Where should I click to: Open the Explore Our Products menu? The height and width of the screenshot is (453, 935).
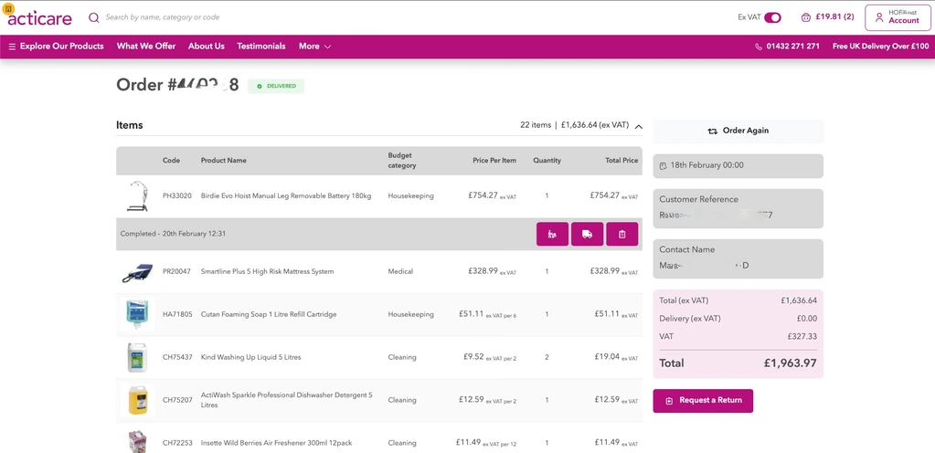point(56,46)
